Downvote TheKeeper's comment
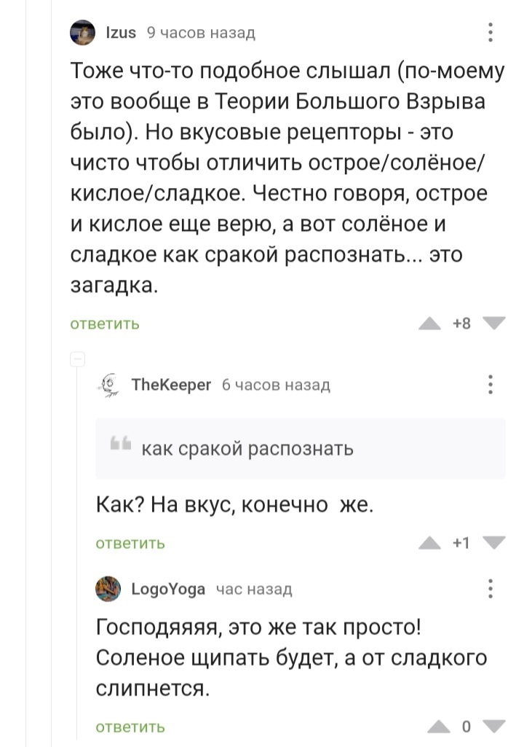This screenshot has height=747, width=524. pyautogui.click(x=493, y=543)
